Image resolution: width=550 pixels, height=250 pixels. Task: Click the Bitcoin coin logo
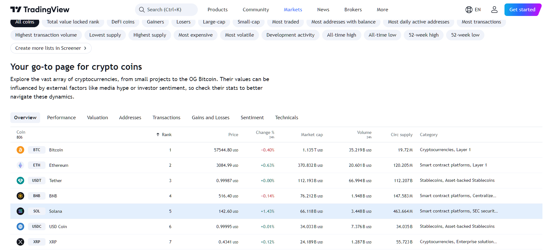coord(20,150)
